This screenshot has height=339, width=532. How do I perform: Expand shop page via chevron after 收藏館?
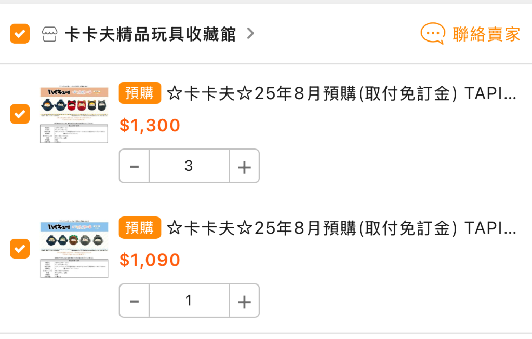tap(250, 33)
